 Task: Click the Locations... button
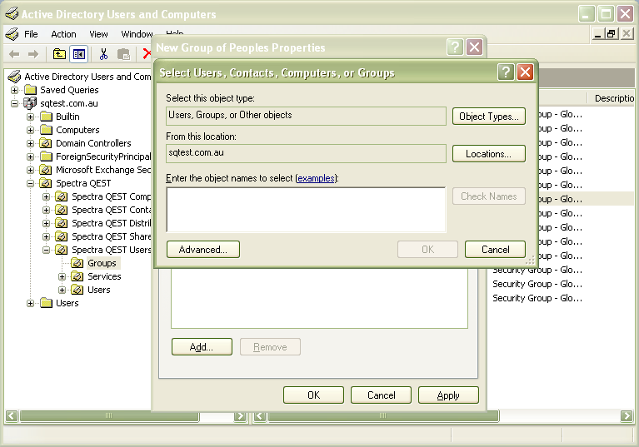click(488, 154)
